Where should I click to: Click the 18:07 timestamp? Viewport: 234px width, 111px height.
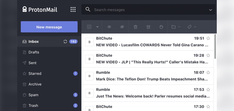point(199,72)
